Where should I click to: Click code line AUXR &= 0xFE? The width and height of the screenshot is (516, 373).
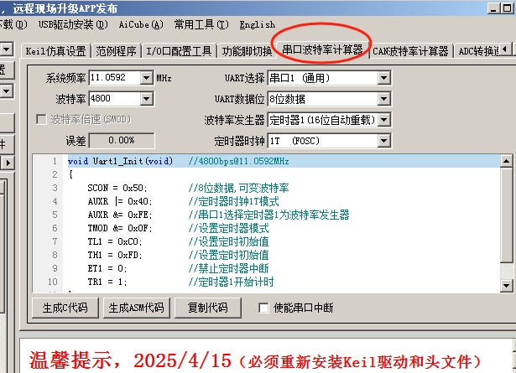coord(120,215)
